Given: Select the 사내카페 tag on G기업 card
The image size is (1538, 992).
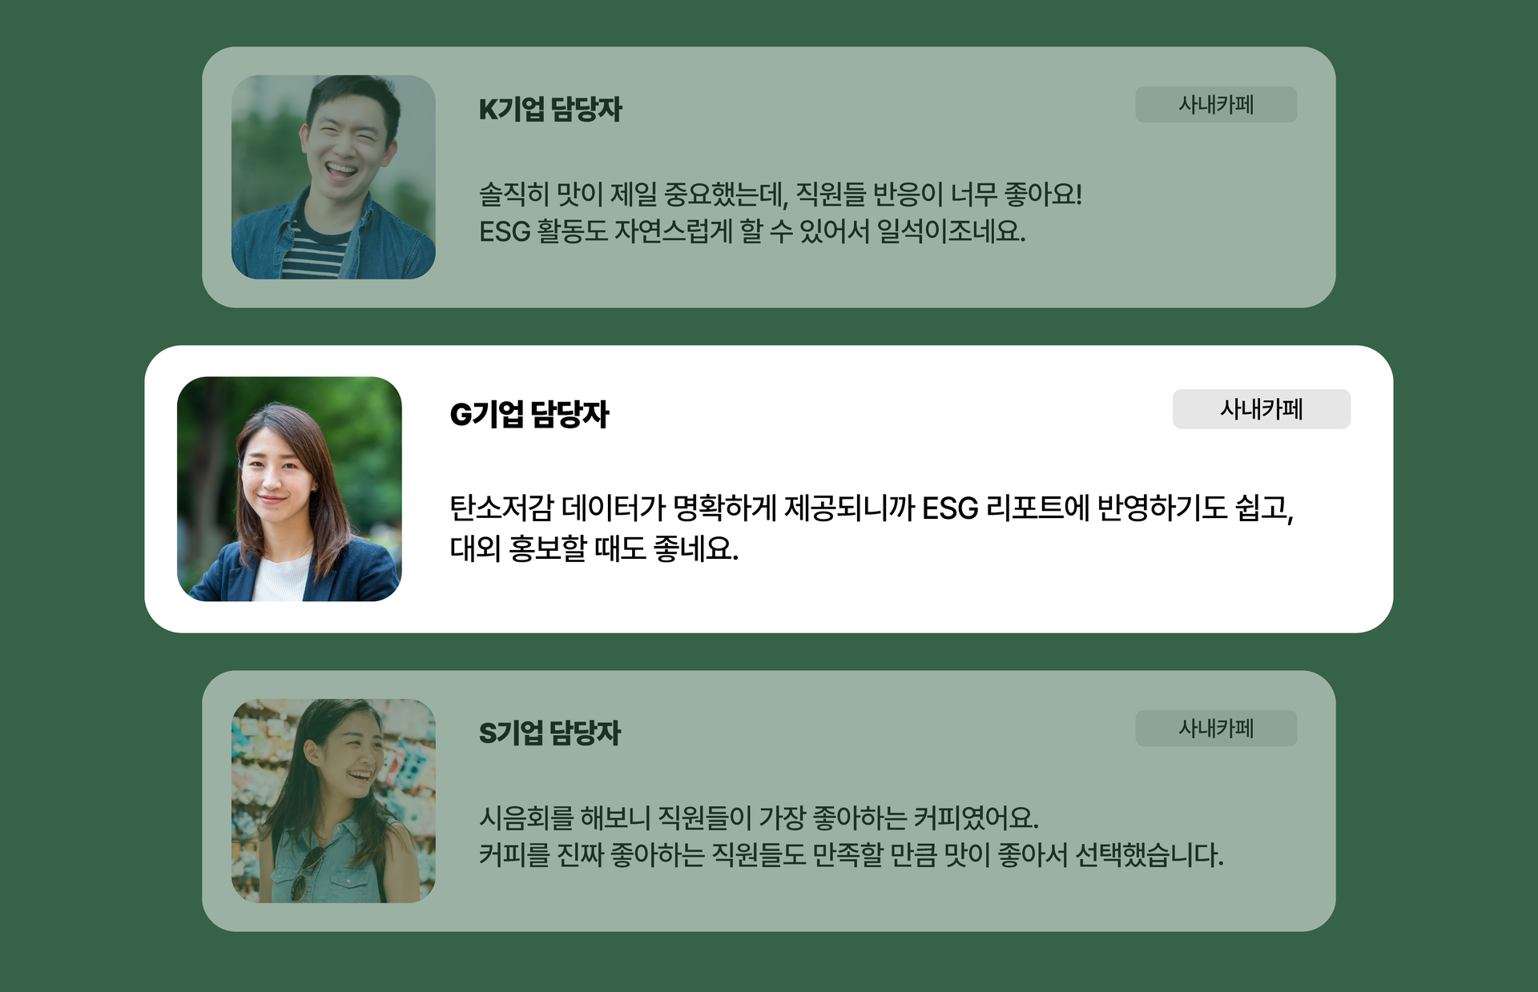Looking at the screenshot, I should pyautogui.click(x=1262, y=409).
